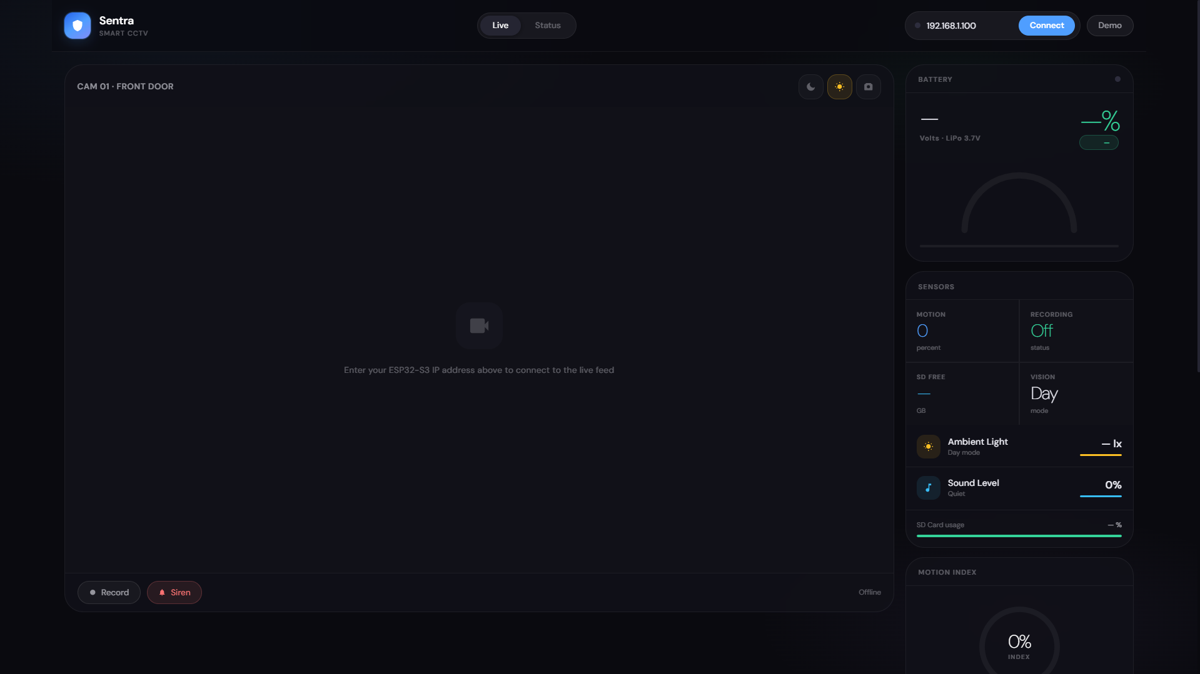Click Ambient Light sun icon
Viewport: 1200px width, 674px height.
(929, 447)
